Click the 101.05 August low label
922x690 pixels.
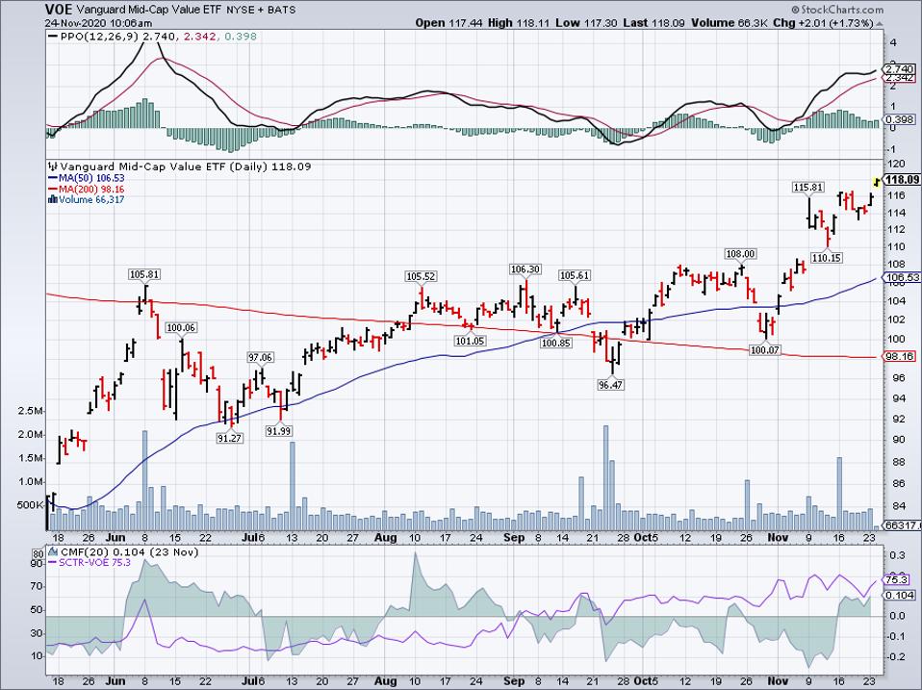[x=470, y=341]
